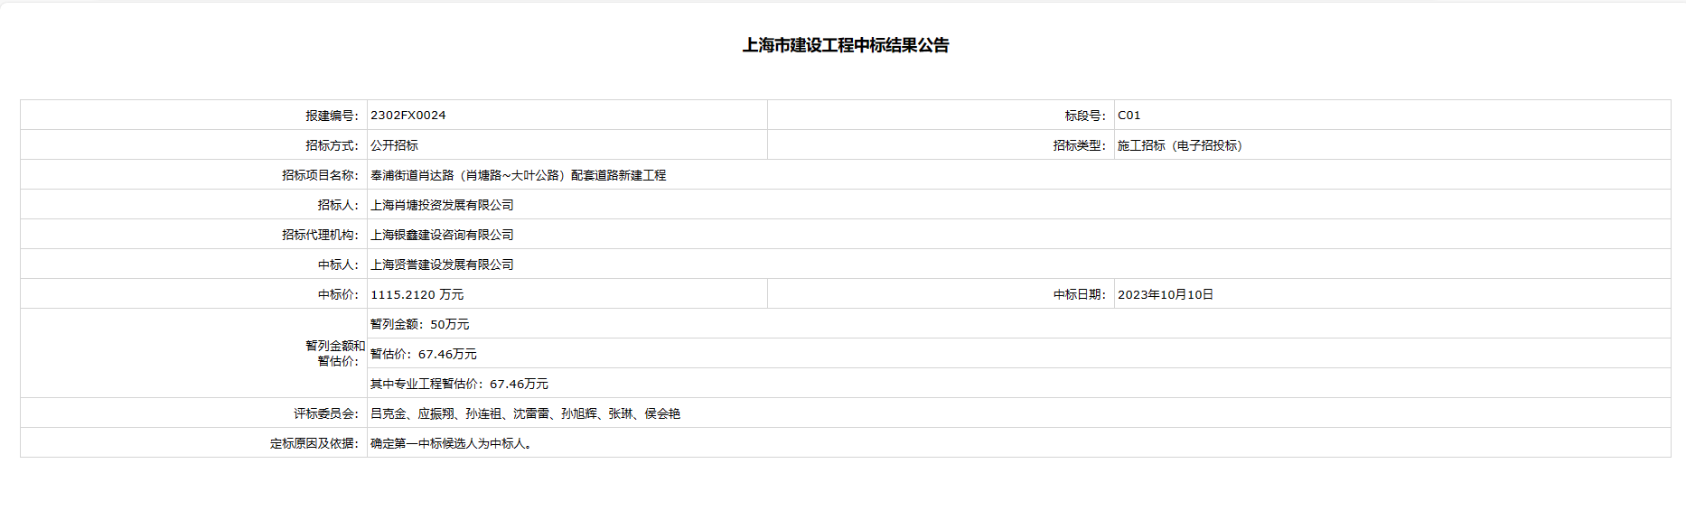
Task: Click the 招标方式 value 公开招标
Action: click(394, 145)
